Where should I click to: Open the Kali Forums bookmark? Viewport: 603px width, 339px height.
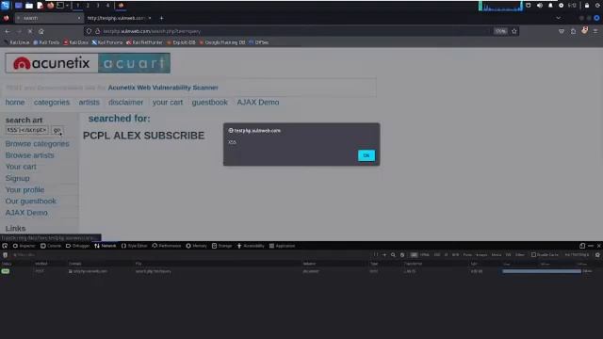tap(106, 42)
